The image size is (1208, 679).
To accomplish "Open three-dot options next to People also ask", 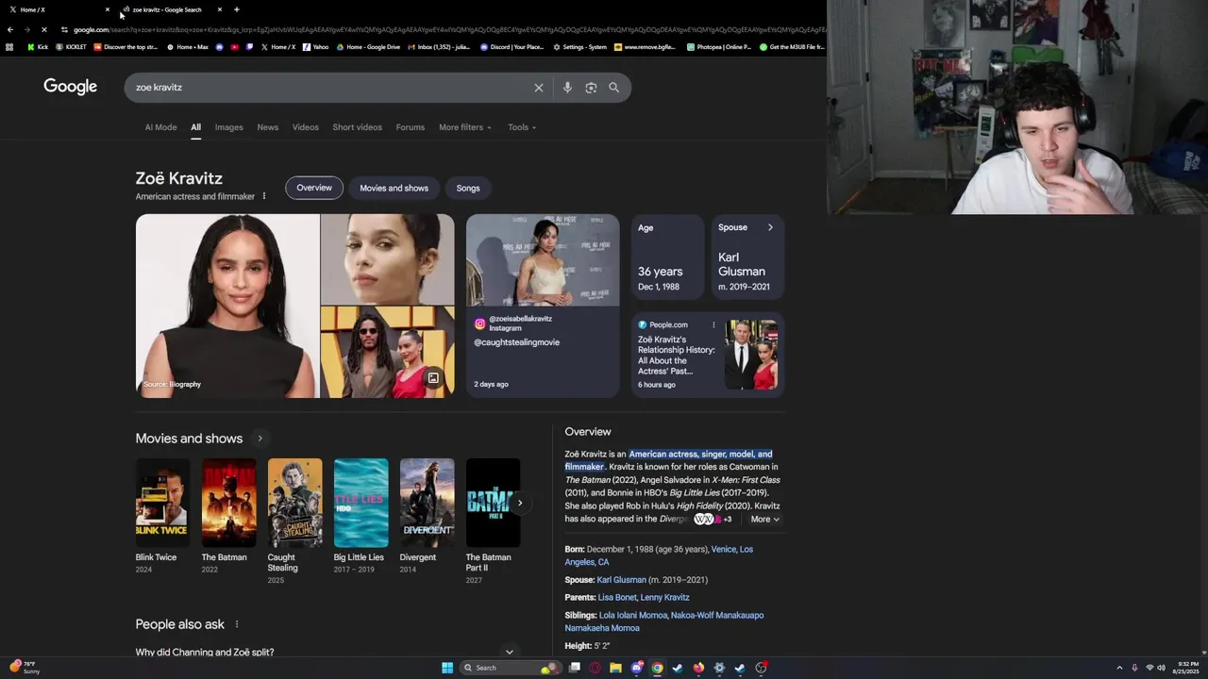I will pos(237,624).
